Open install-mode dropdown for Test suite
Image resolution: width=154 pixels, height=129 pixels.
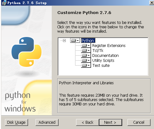coord(86,65)
